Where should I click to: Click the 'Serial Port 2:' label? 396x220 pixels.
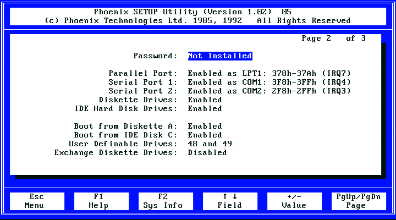pyautogui.click(x=143, y=91)
